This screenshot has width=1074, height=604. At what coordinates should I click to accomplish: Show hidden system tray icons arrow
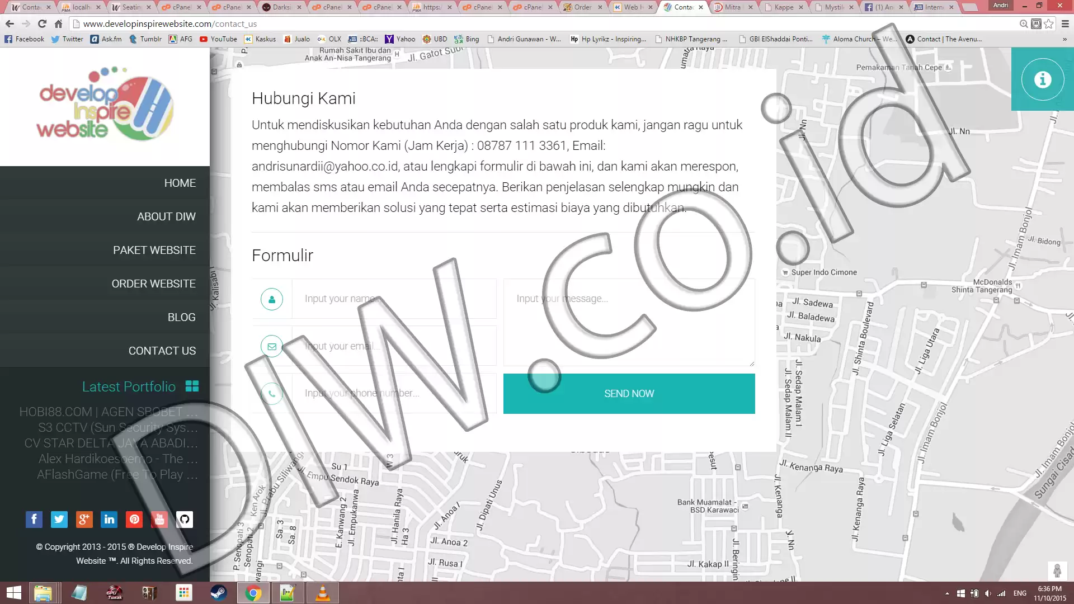[x=947, y=593]
